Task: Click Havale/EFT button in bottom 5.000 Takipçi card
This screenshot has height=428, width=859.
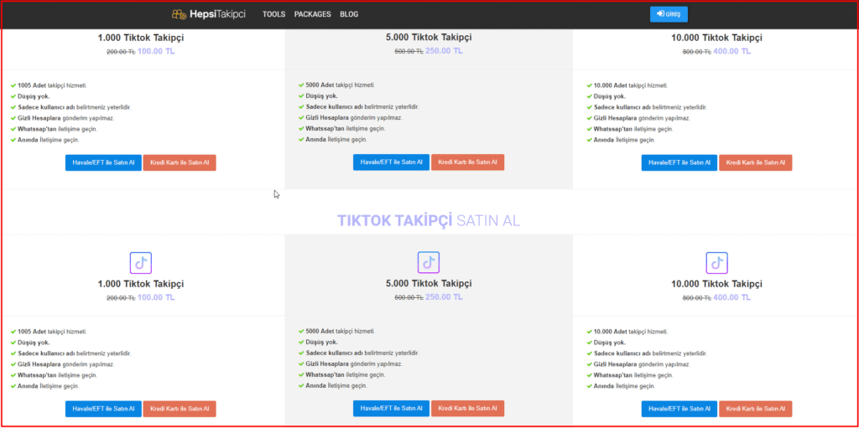Action: pos(391,409)
